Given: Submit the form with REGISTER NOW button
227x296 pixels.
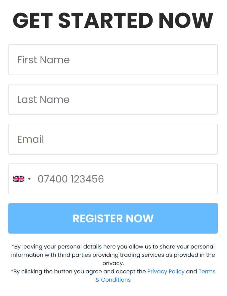Looking at the screenshot, I should tap(113, 218).
